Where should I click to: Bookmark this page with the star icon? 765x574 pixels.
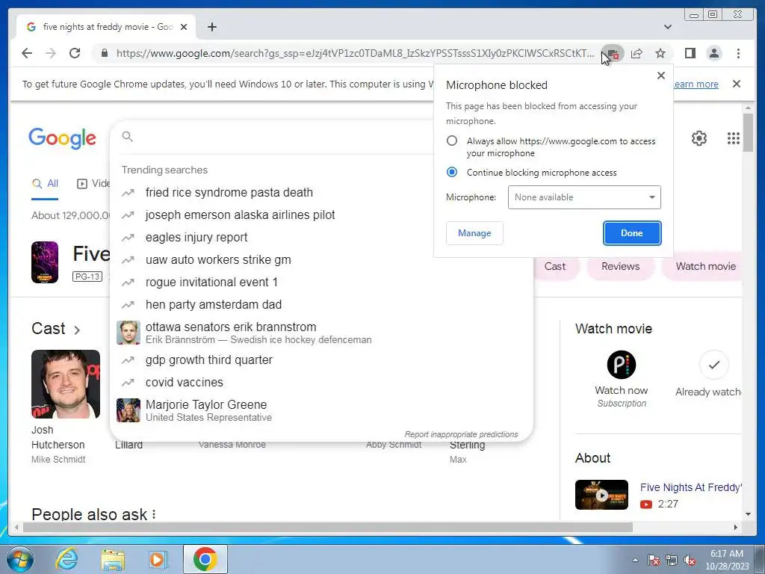(x=660, y=53)
